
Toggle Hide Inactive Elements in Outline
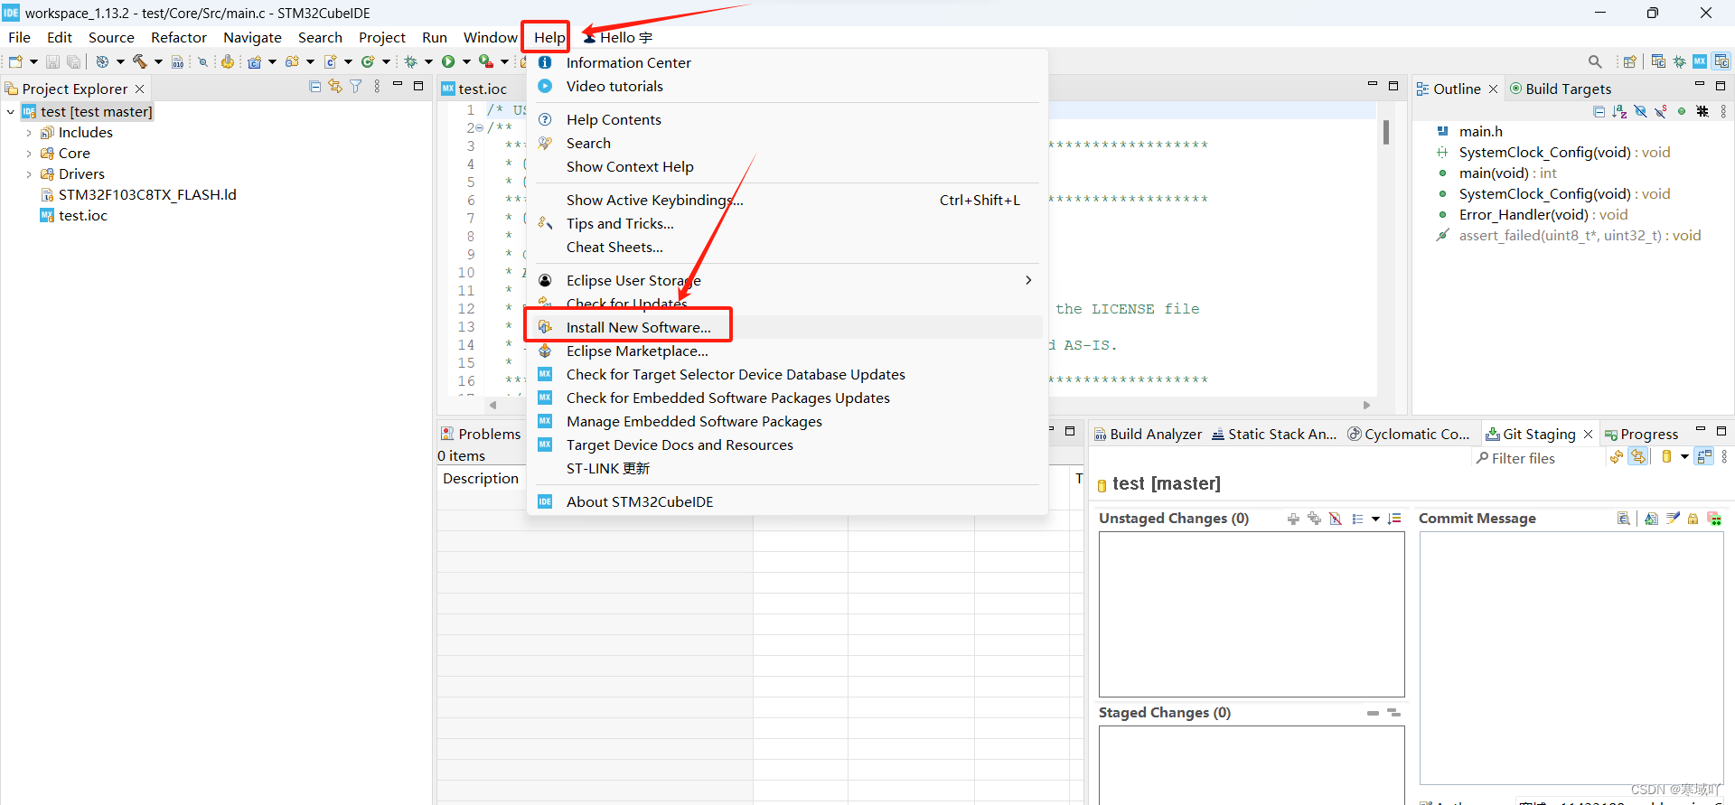(x=1702, y=111)
